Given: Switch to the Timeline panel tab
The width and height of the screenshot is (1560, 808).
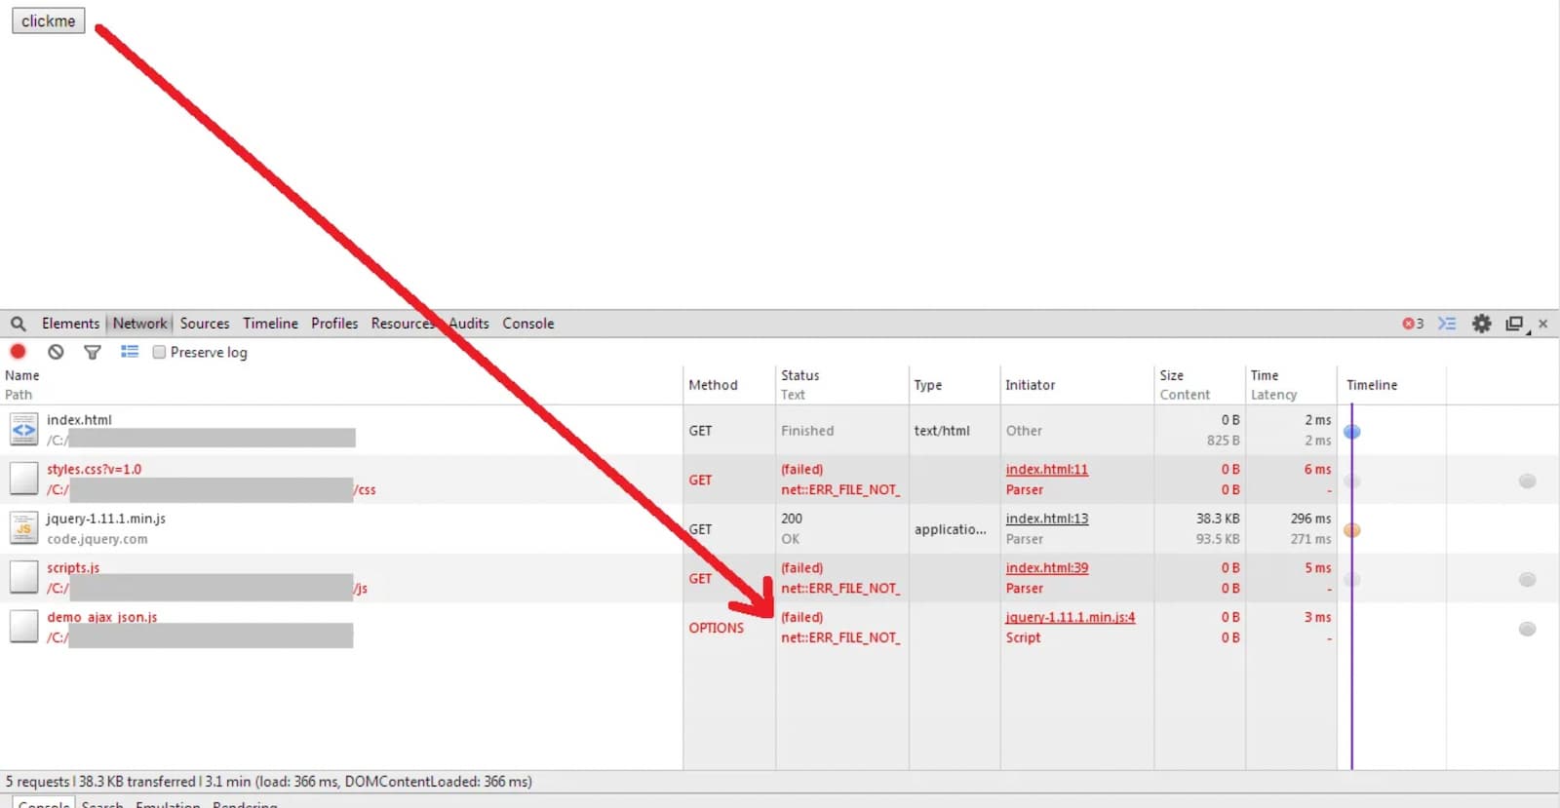Looking at the screenshot, I should point(270,324).
